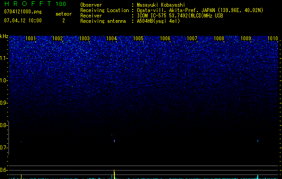Click the antenna A504HB(yagi 4el) text
Image resolution: width=282 pixels, height=179 pixels.
[158, 21]
